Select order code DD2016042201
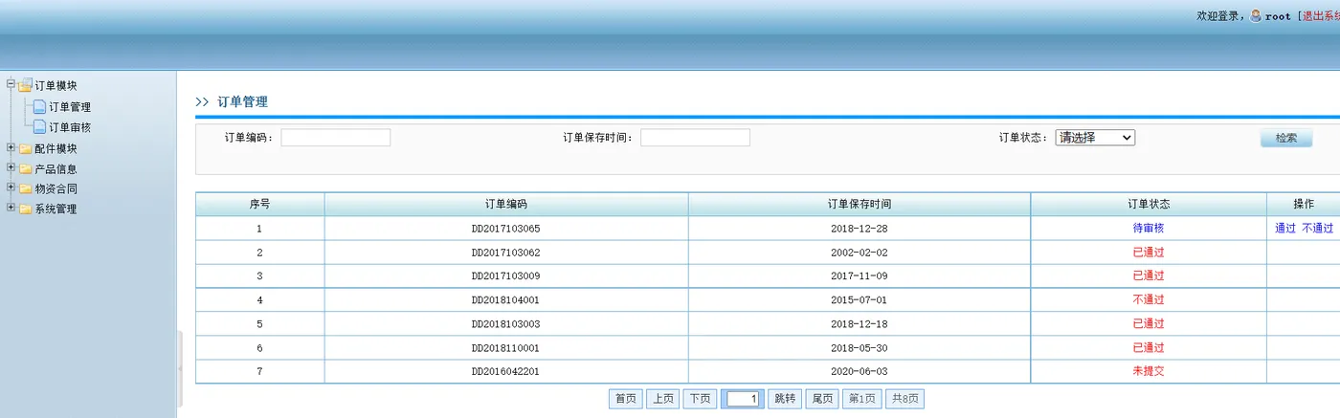1340x418 pixels. click(x=506, y=371)
